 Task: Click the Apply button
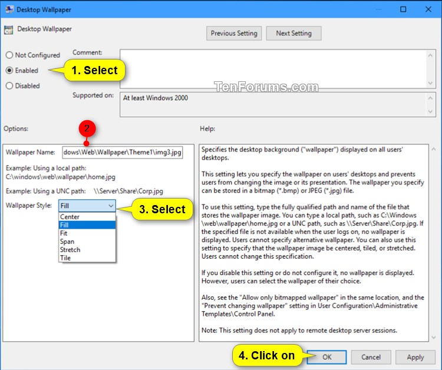415,357
